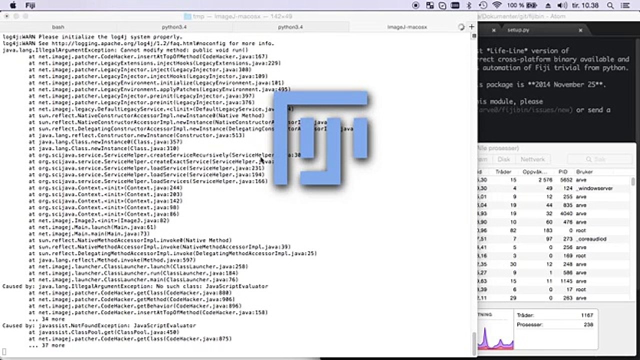Select the process row with PID 4040

point(554,213)
